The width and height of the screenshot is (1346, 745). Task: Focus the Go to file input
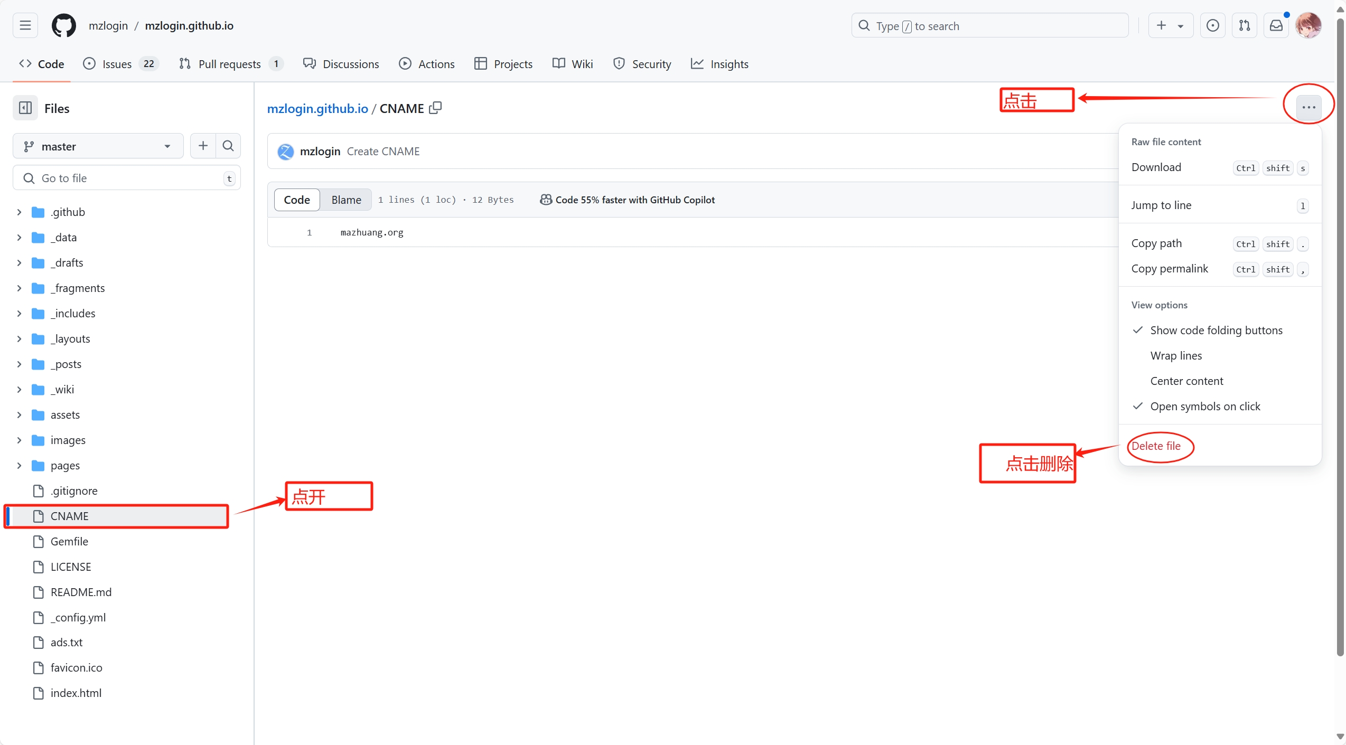click(127, 178)
